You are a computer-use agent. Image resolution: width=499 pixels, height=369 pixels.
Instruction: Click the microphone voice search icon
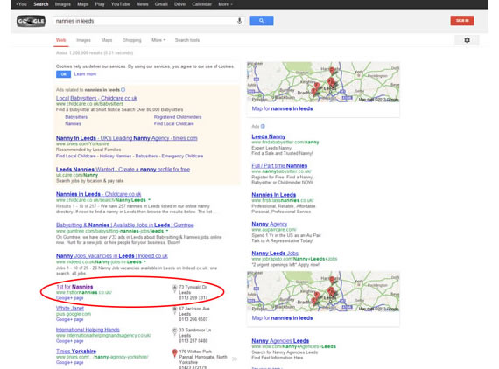coord(239,21)
